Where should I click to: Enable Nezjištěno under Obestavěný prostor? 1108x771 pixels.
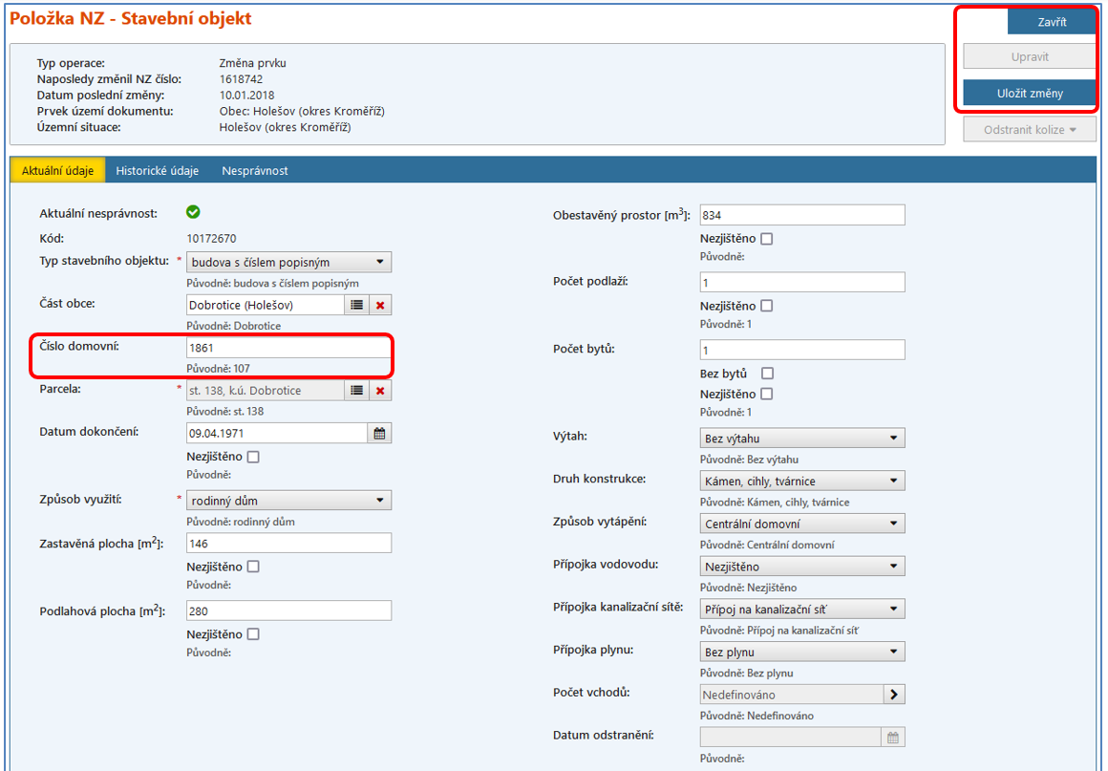[x=766, y=239]
